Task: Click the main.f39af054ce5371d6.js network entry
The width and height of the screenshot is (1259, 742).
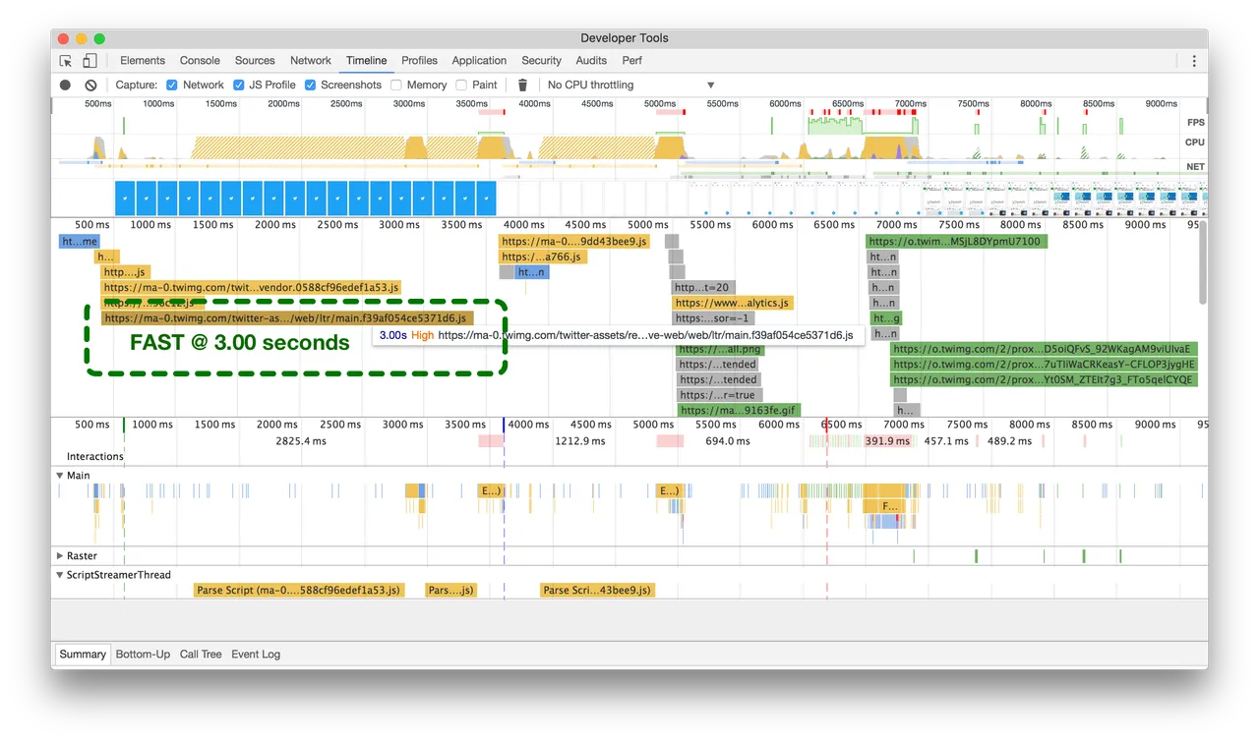Action: 285,317
